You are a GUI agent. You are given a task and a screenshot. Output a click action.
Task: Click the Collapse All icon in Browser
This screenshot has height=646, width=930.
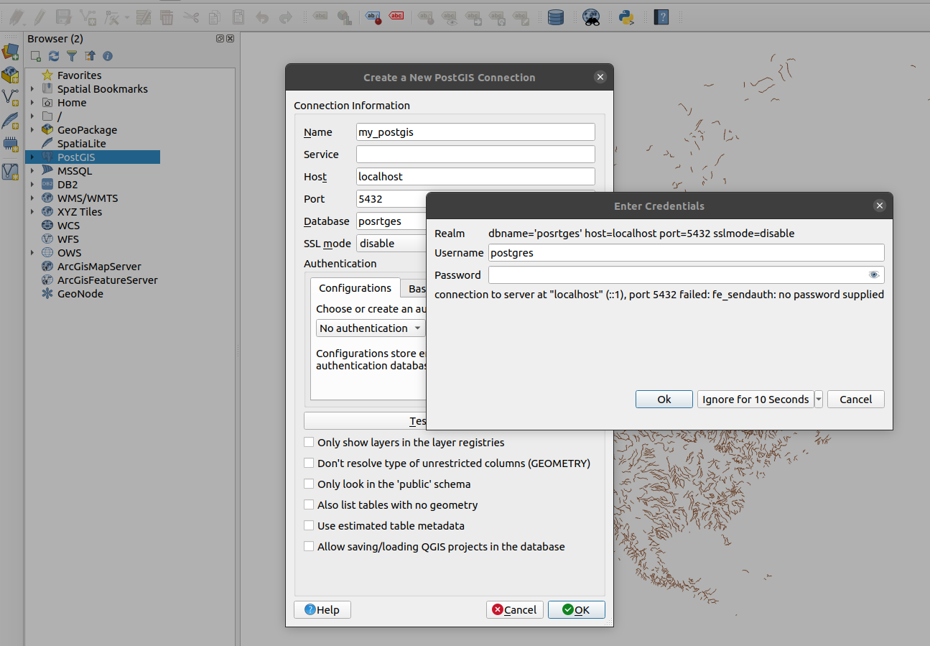90,56
